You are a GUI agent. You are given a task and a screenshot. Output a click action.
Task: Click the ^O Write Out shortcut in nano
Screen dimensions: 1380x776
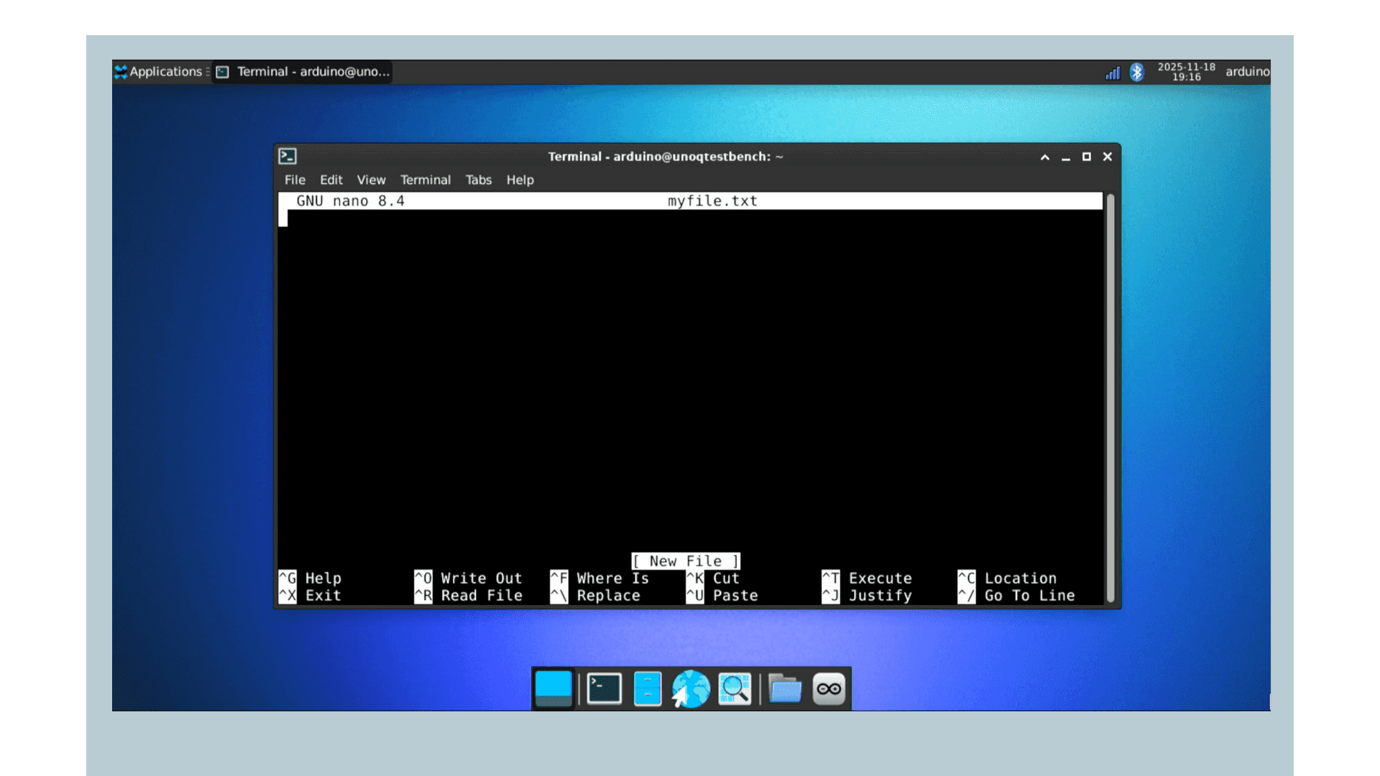(467, 578)
